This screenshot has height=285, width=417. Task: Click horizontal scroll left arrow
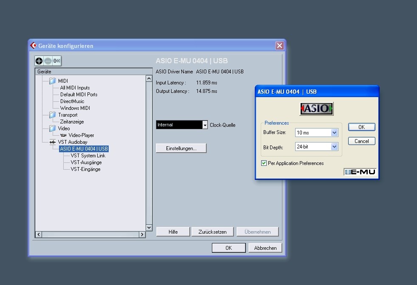pyautogui.click(x=39, y=234)
